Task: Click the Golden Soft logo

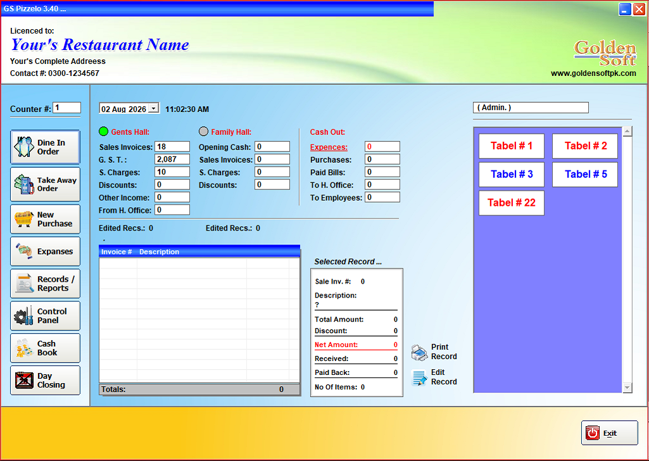Action: pyautogui.click(x=605, y=53)
